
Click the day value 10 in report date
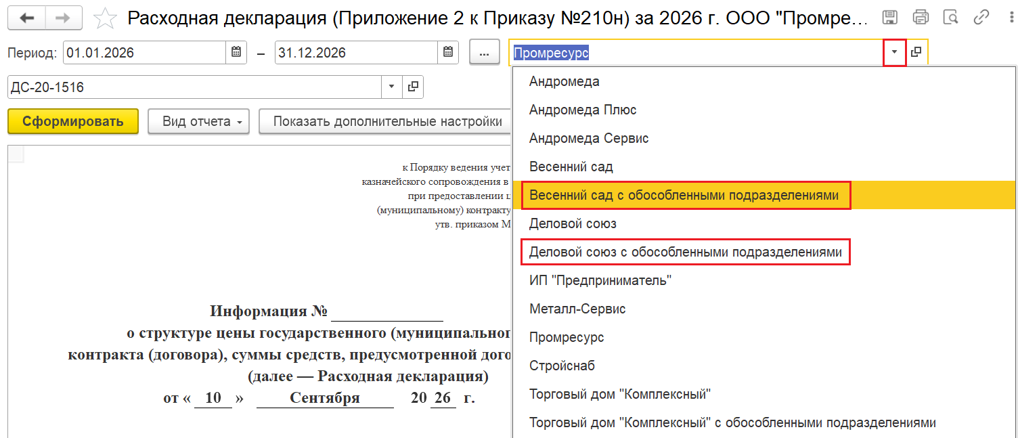tap(213, 397)
